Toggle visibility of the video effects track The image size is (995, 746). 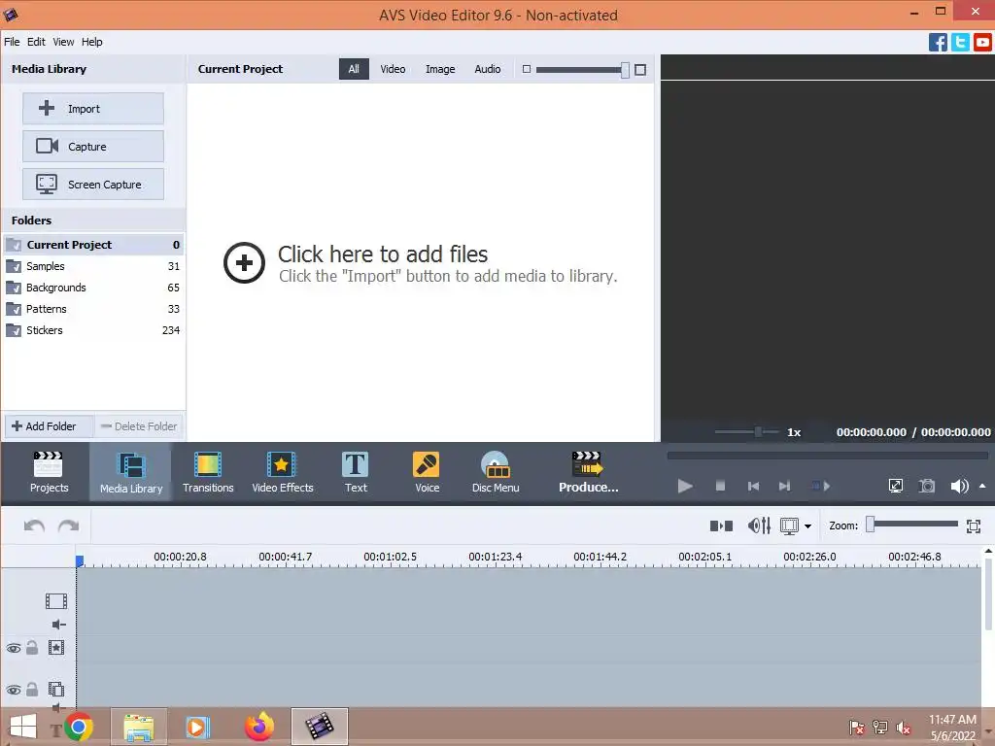click(x=14, y=648)
